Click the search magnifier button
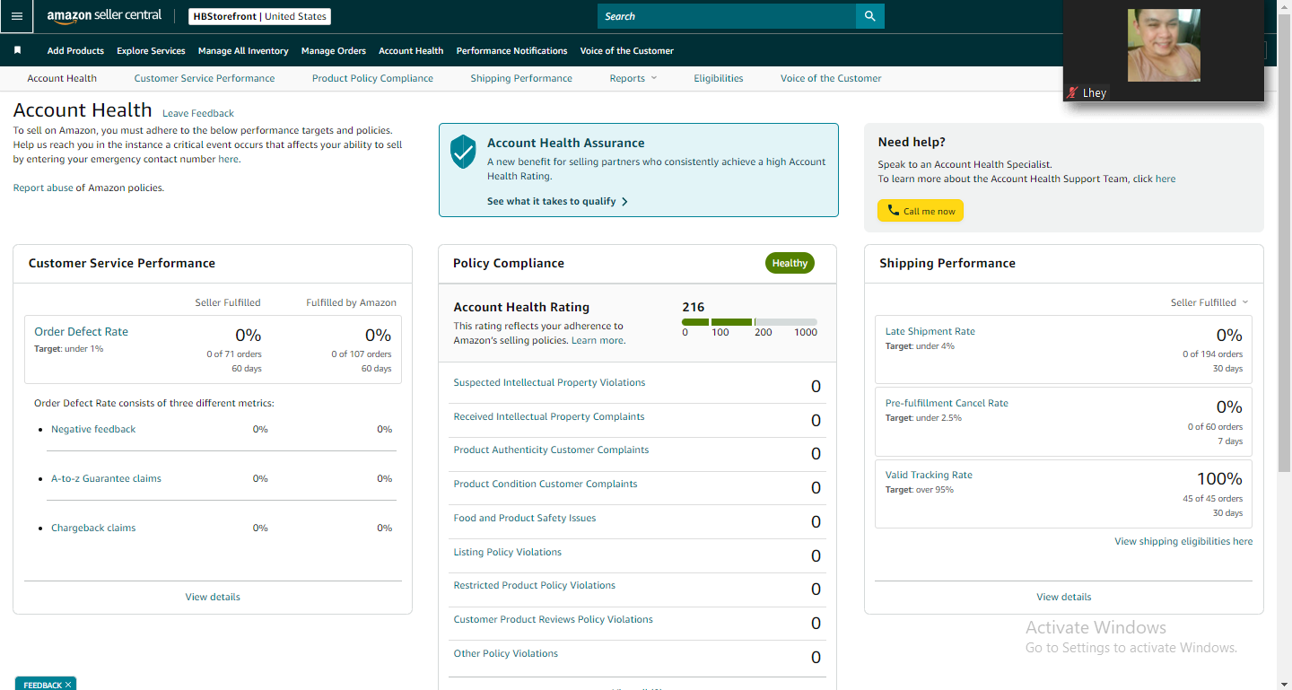Screen dimensions: 1292x690 [x=870, y=16]
